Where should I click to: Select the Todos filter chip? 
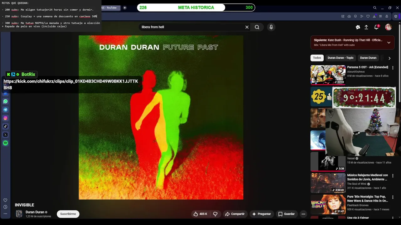pos(317,58)
